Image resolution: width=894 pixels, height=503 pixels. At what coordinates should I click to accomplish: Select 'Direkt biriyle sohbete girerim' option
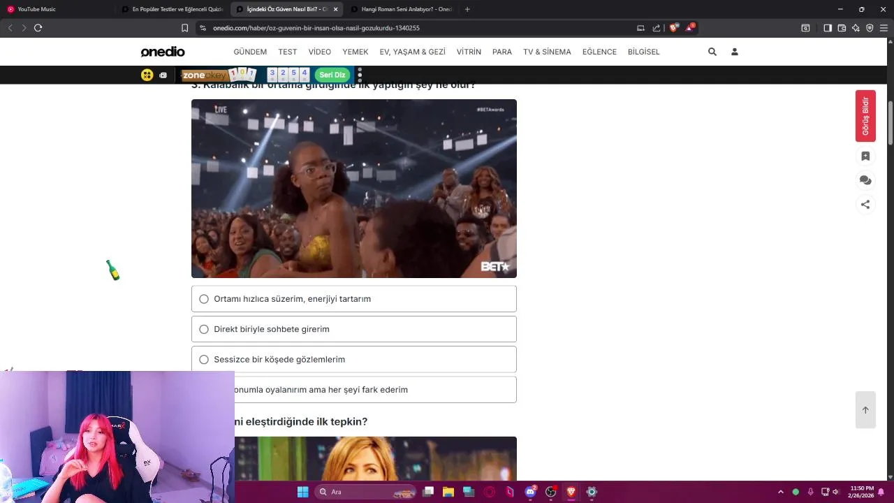click(x=354, y=329)
